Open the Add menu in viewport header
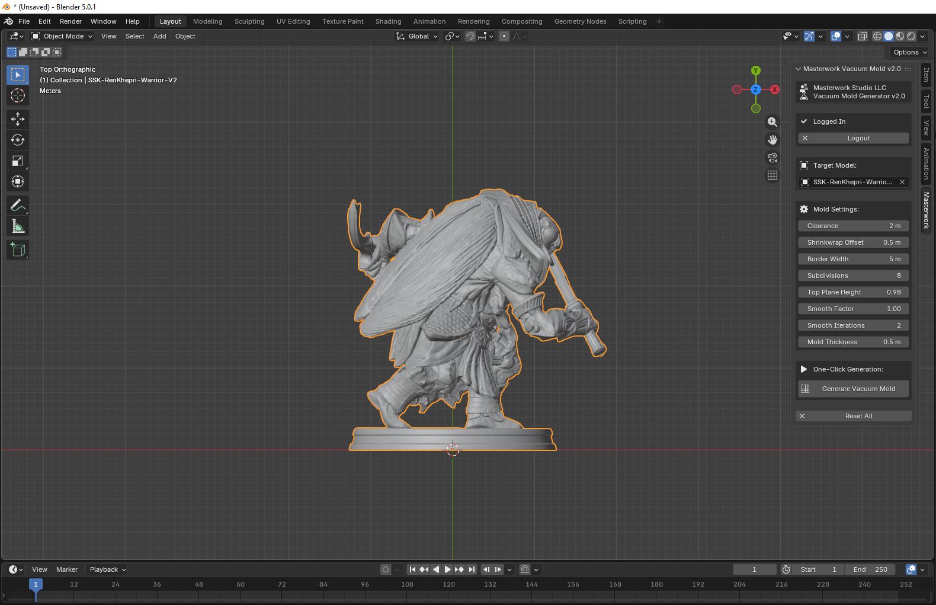Image resolution: width=936 pixels, height=605 pixels. [159, 36]
